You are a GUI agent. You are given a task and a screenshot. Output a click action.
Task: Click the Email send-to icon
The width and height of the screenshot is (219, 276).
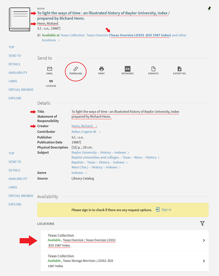pyautogui.click(x=50, y=71)
